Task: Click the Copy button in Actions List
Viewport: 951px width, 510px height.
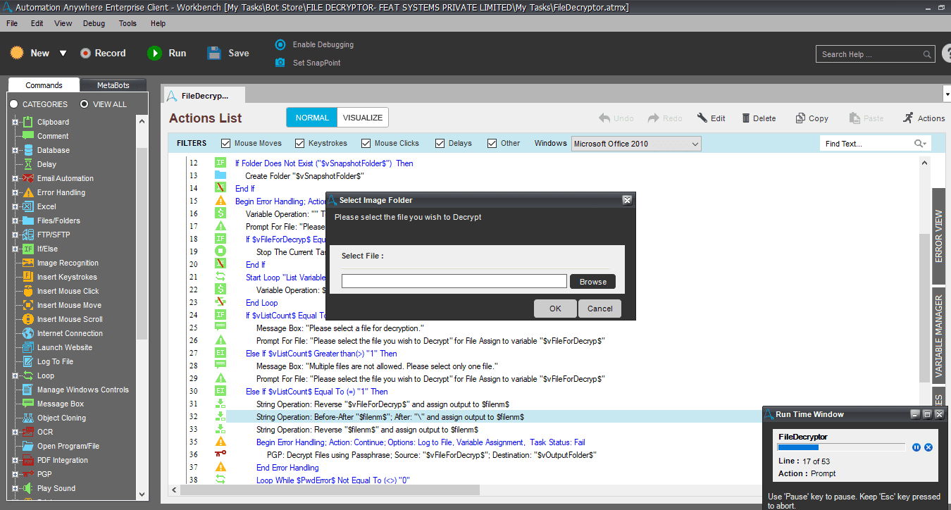Action: (x=812, y=118)
